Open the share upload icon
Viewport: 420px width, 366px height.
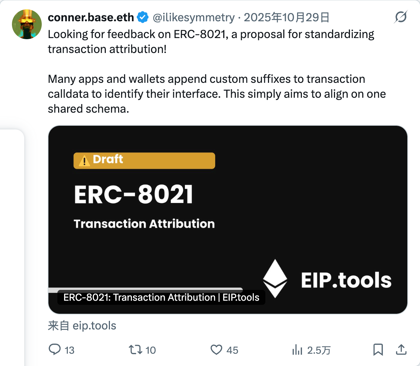[x=401, y=350]
